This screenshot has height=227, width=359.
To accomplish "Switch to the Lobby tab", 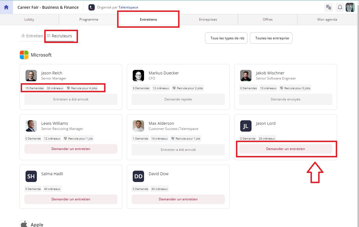I will click(29, 20).
